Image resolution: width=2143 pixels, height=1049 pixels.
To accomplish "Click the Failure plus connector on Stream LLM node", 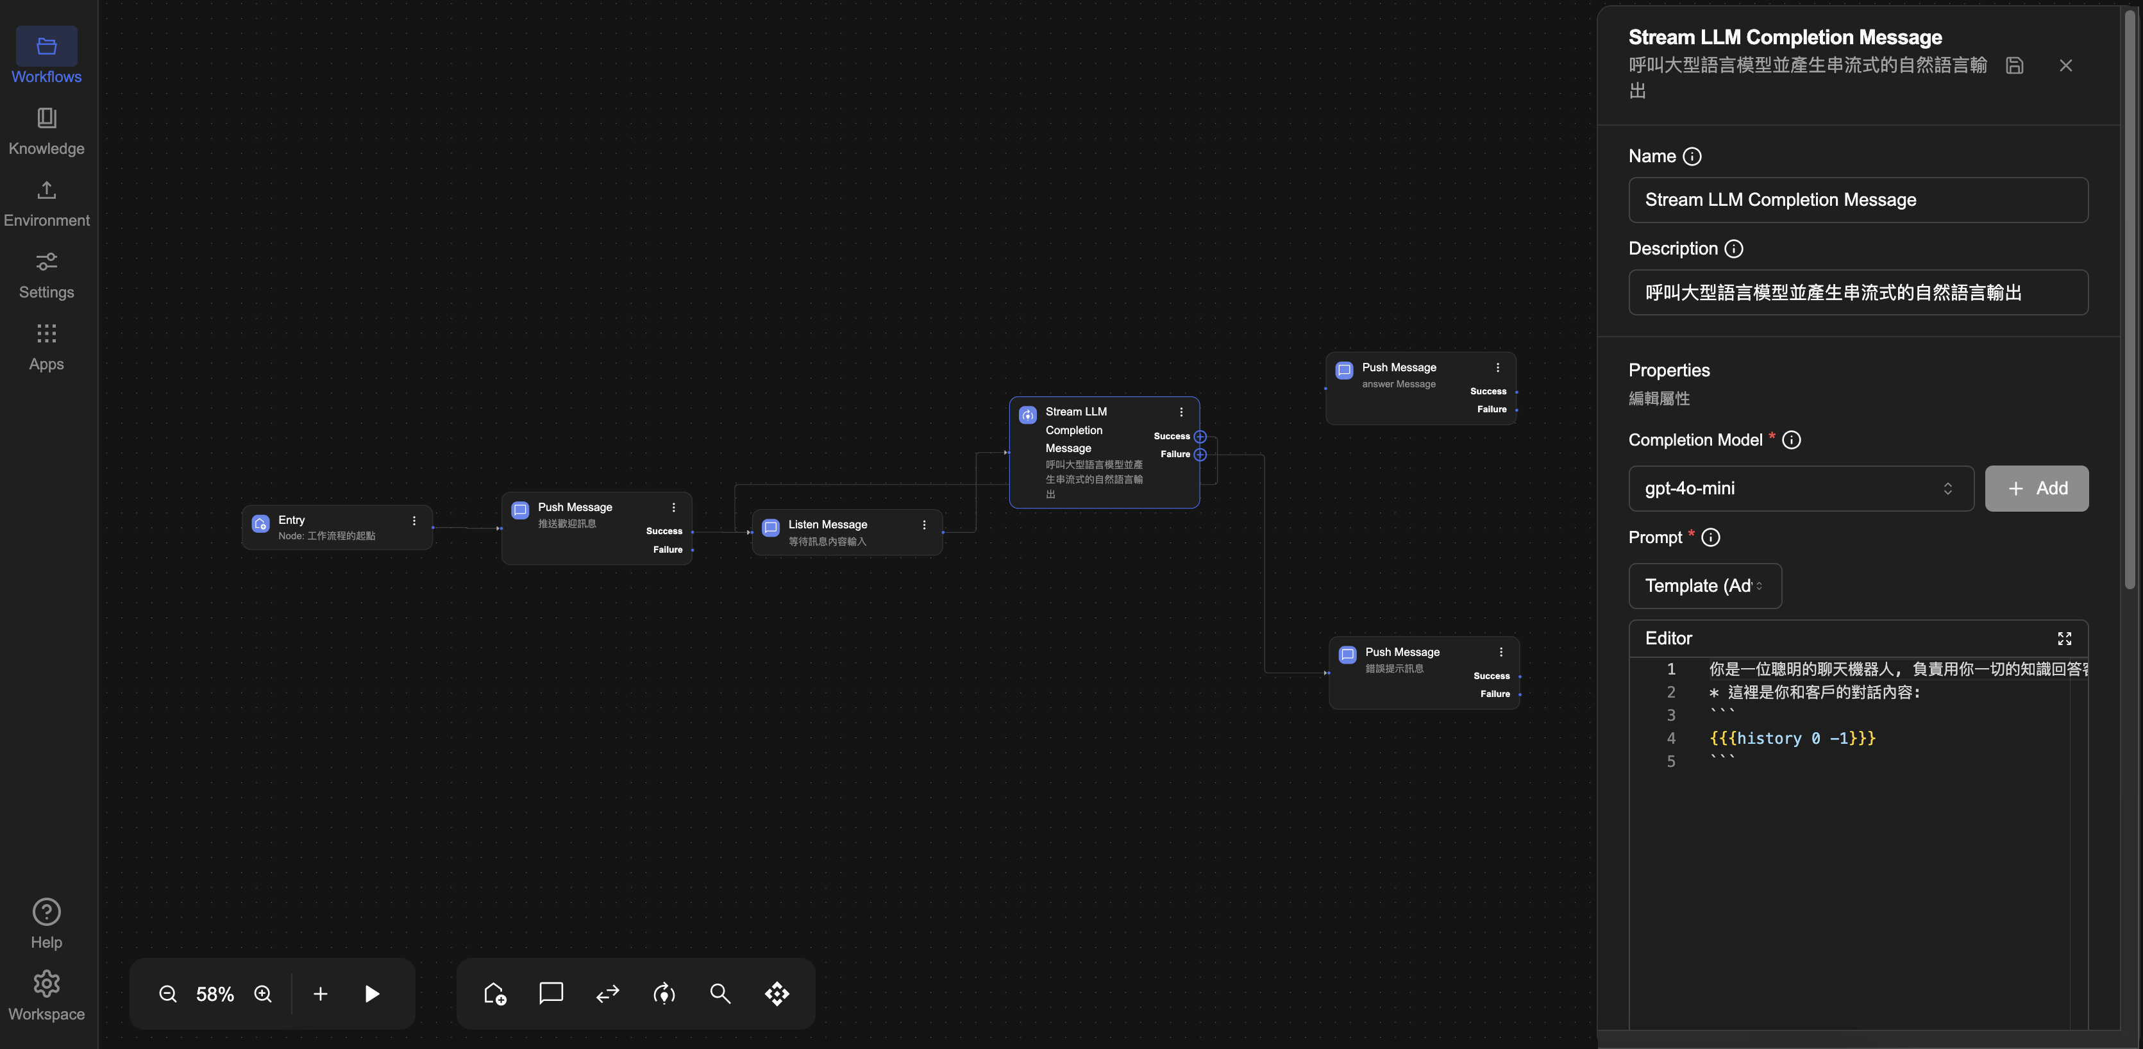I will click(1200, 454).
